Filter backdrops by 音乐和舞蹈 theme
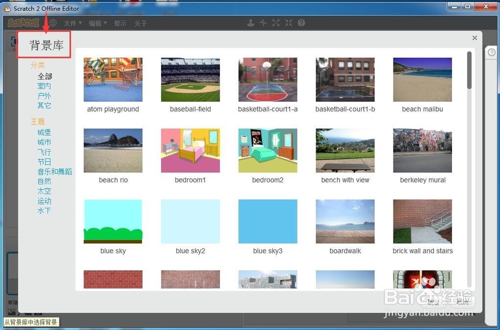This screenshot has width=500, height=330. pos(54,172)
